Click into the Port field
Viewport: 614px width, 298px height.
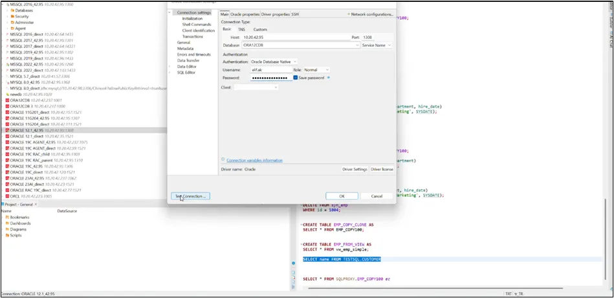click(x=367, y=38)
